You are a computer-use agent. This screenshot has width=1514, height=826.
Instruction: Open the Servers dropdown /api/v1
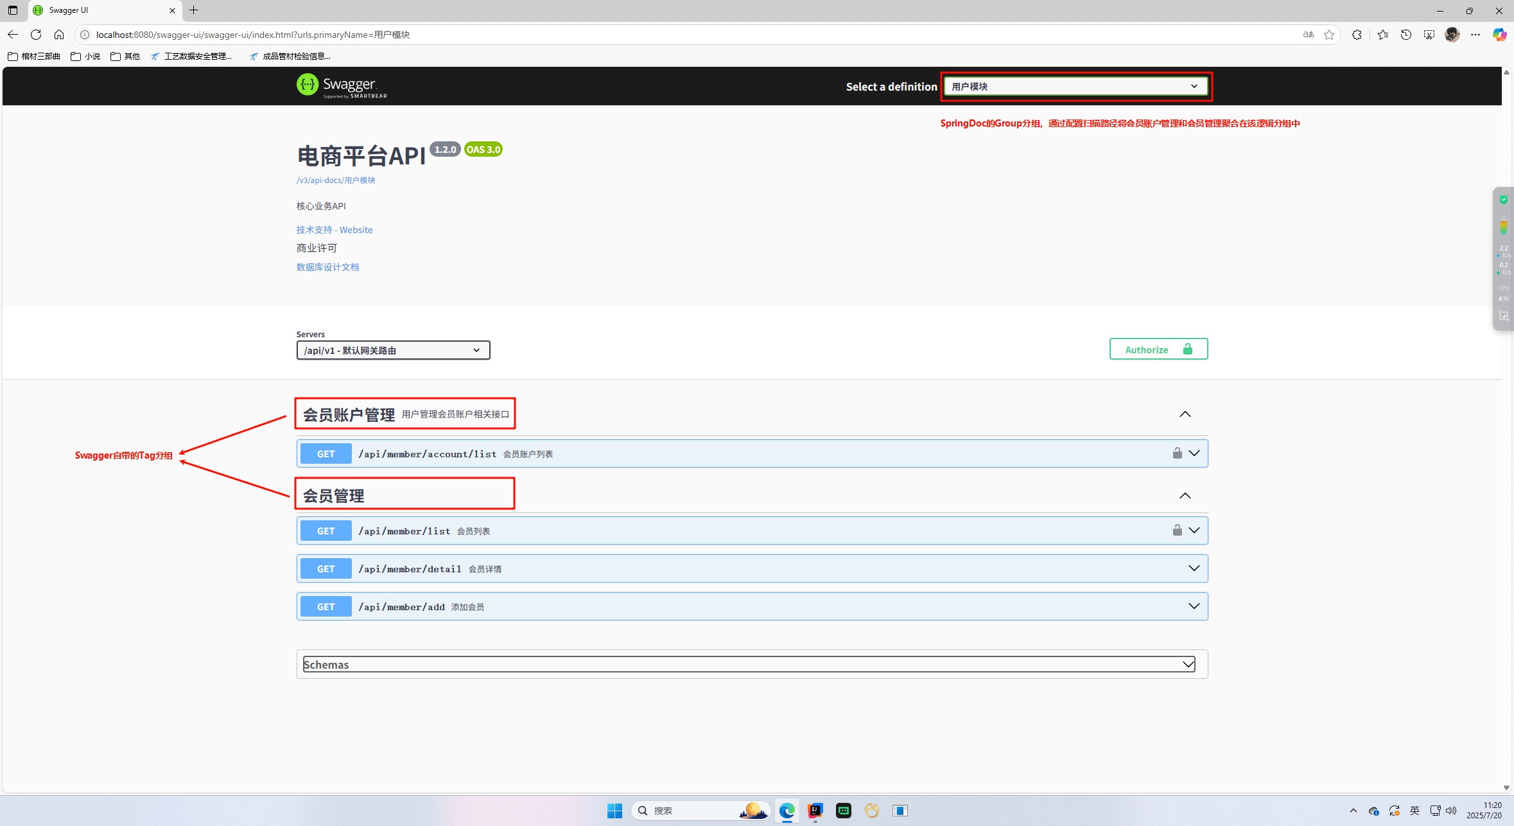coord(393,351)
